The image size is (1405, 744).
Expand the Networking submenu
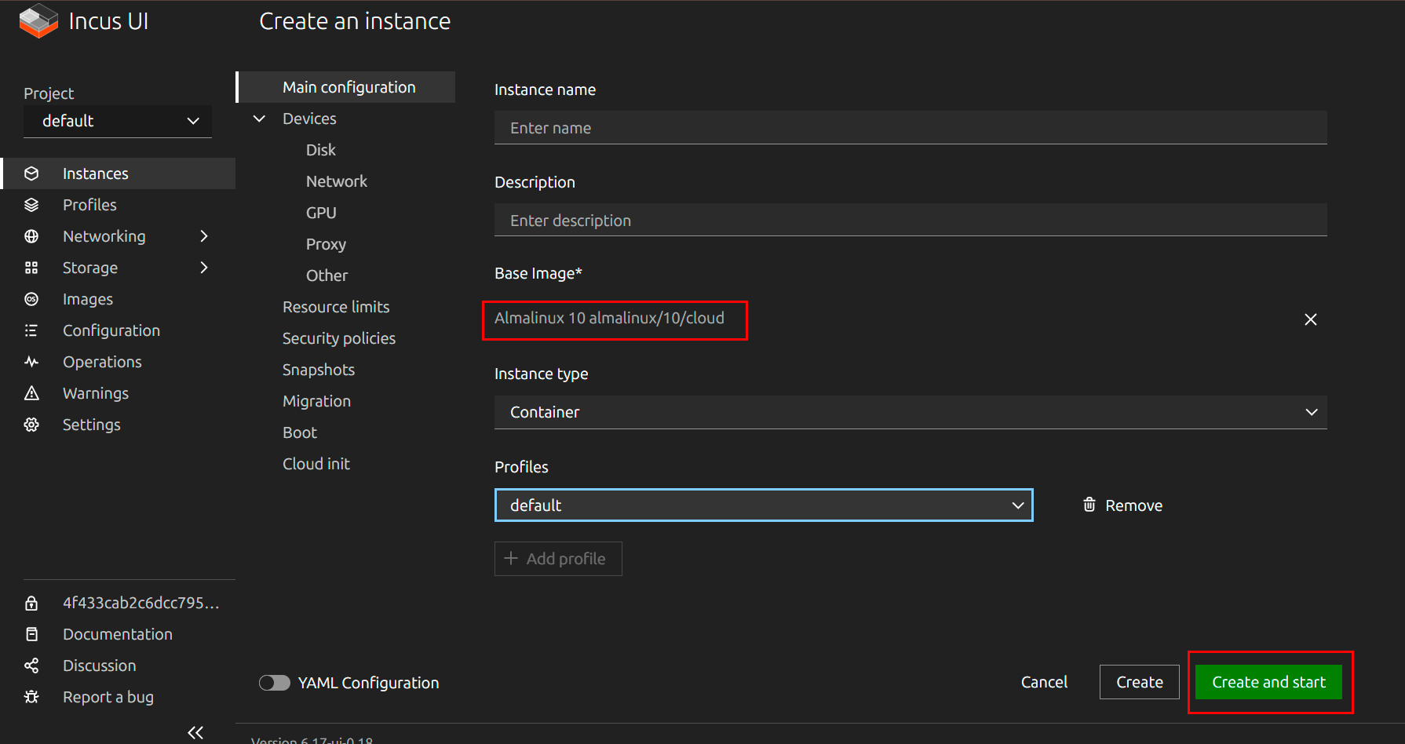[x=204, y=236]
